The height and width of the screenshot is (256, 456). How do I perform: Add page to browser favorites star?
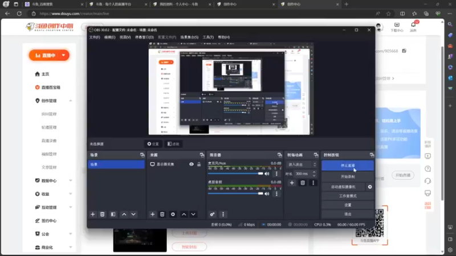tap(389, 14)
